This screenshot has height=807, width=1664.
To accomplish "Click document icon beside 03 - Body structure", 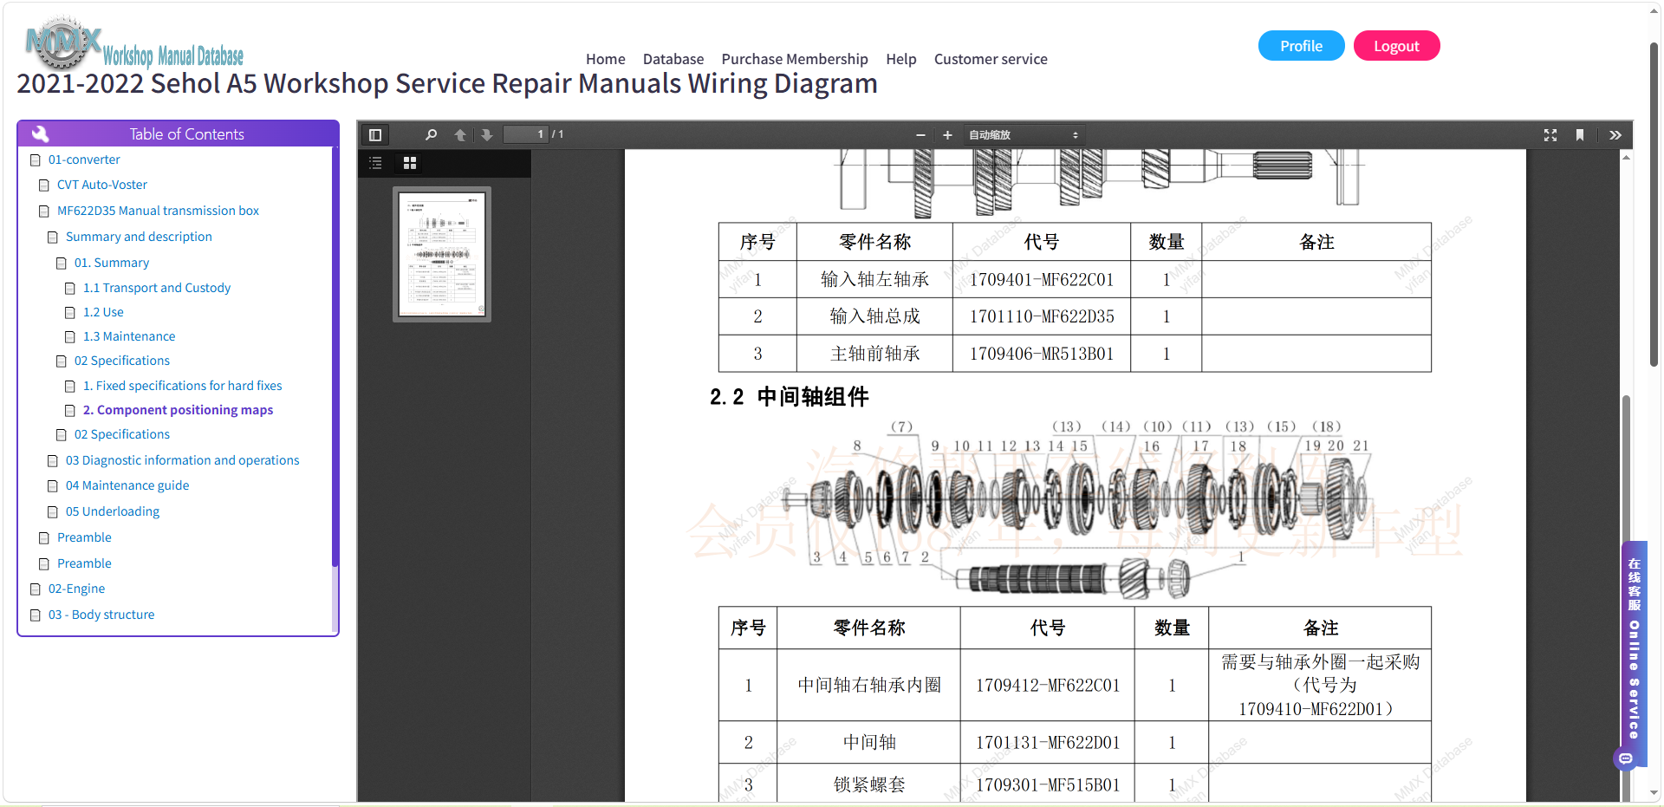I will click(x=36, y=615).
